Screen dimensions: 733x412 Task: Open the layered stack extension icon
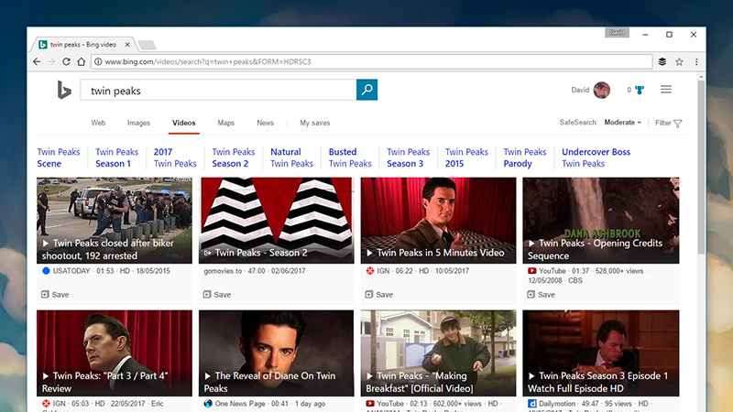[x=662, y=61]
